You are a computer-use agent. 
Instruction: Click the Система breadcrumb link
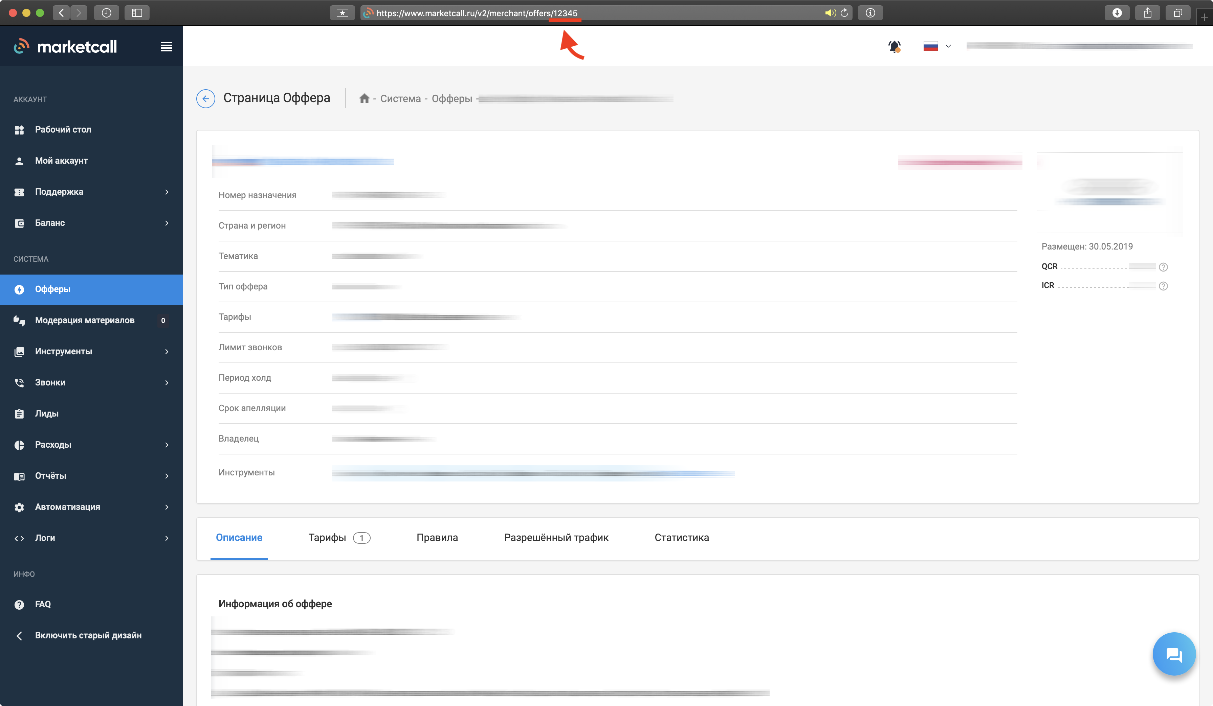pyautogui.click(x=400, y=99)
